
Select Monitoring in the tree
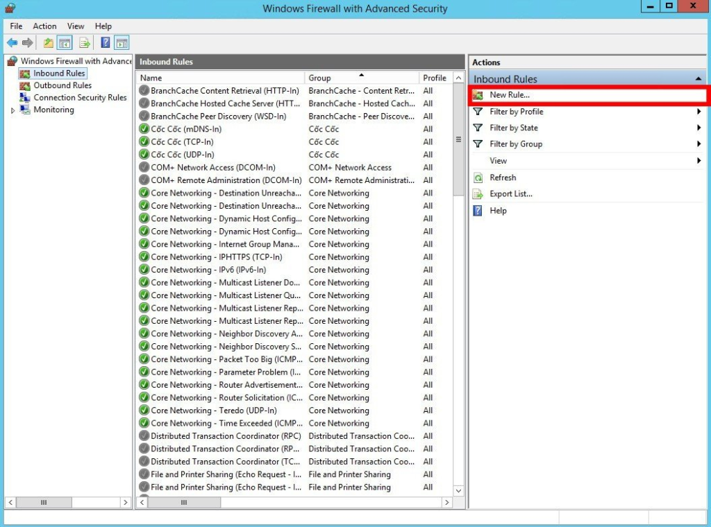click(x=53, y=110)
